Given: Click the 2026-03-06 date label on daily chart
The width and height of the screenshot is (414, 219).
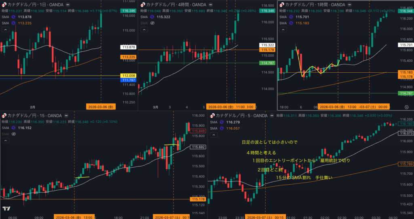Looking at the screenshot, I should click(102, 107).
